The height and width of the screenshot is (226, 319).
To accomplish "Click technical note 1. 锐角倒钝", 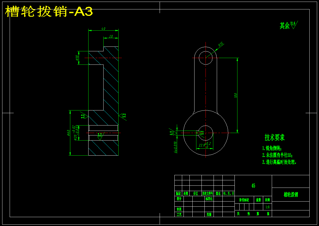I will [272, 148].
